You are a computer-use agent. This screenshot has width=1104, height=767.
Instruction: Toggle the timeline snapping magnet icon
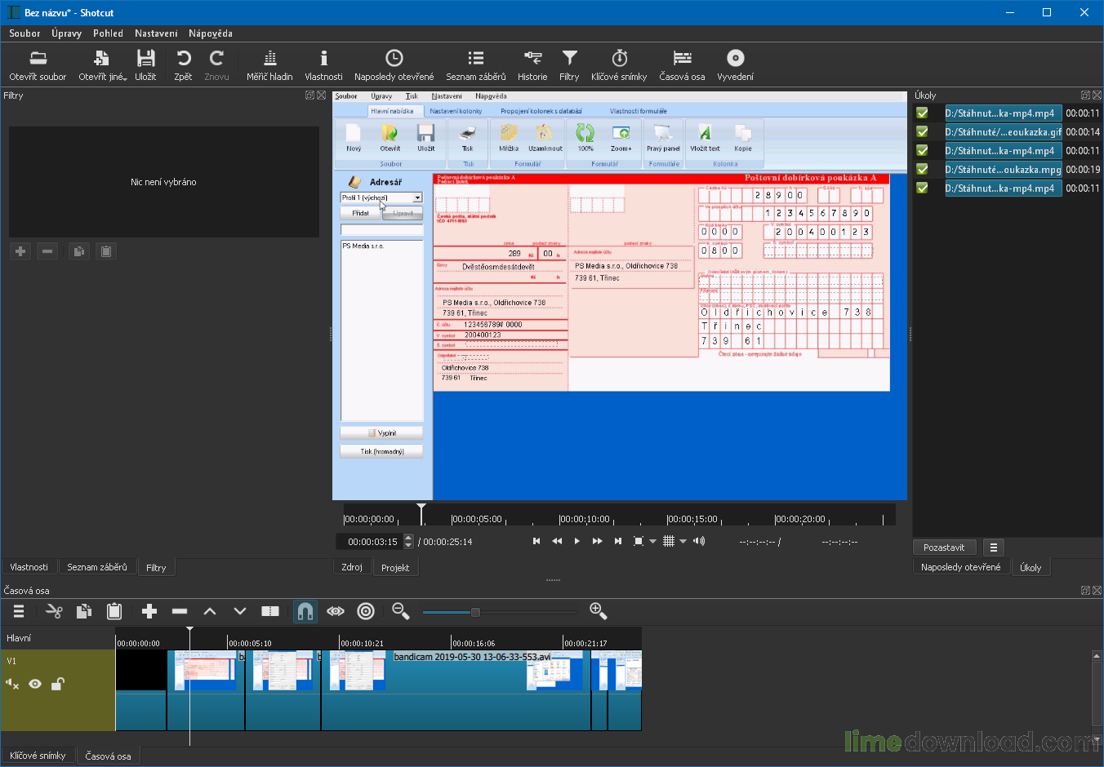point(305,611)
